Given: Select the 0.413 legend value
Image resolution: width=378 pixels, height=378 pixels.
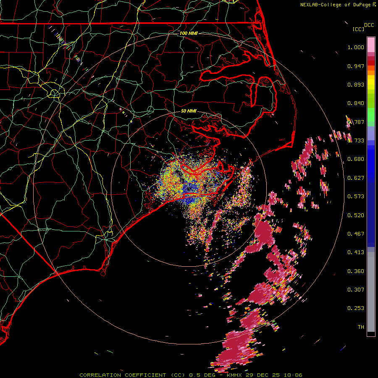Looking at the screenshot, I should click(356, 252).
